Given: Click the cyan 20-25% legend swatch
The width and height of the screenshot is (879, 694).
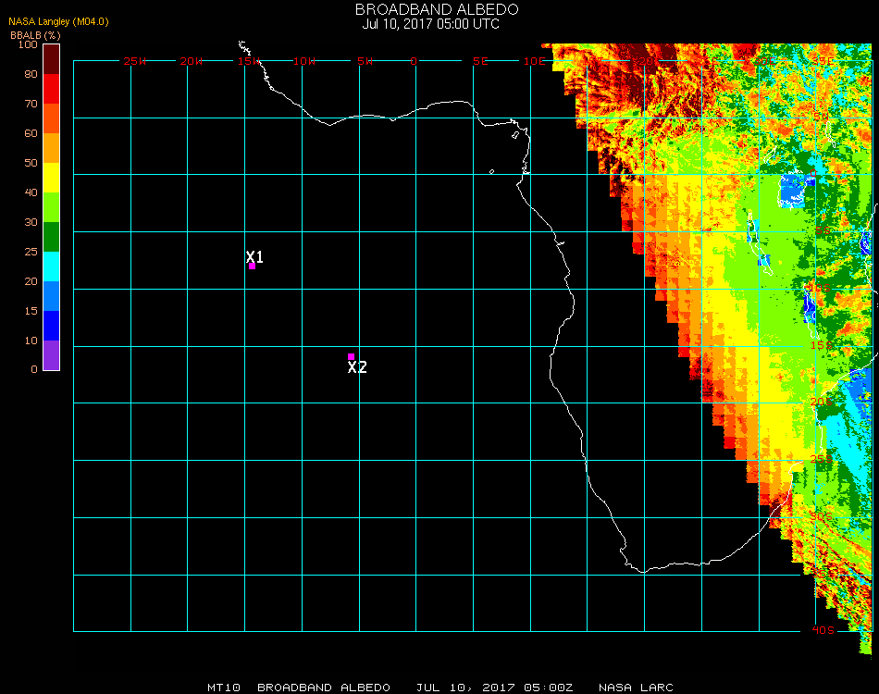Looking at the screenshot, I should [x=52, y=266].
